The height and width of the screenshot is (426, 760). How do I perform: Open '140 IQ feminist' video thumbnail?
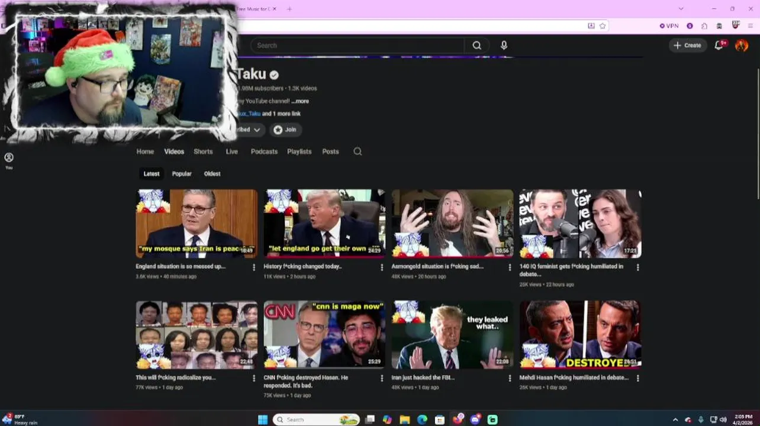[x=580, y=224]
